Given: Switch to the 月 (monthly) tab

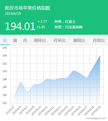Looking at the screenshot, I should pyautogui.click(x=25, y=40).
